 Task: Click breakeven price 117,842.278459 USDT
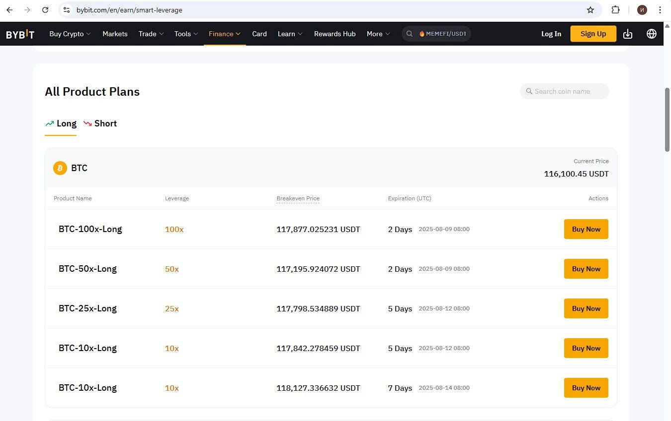click(x=318, y=348)
